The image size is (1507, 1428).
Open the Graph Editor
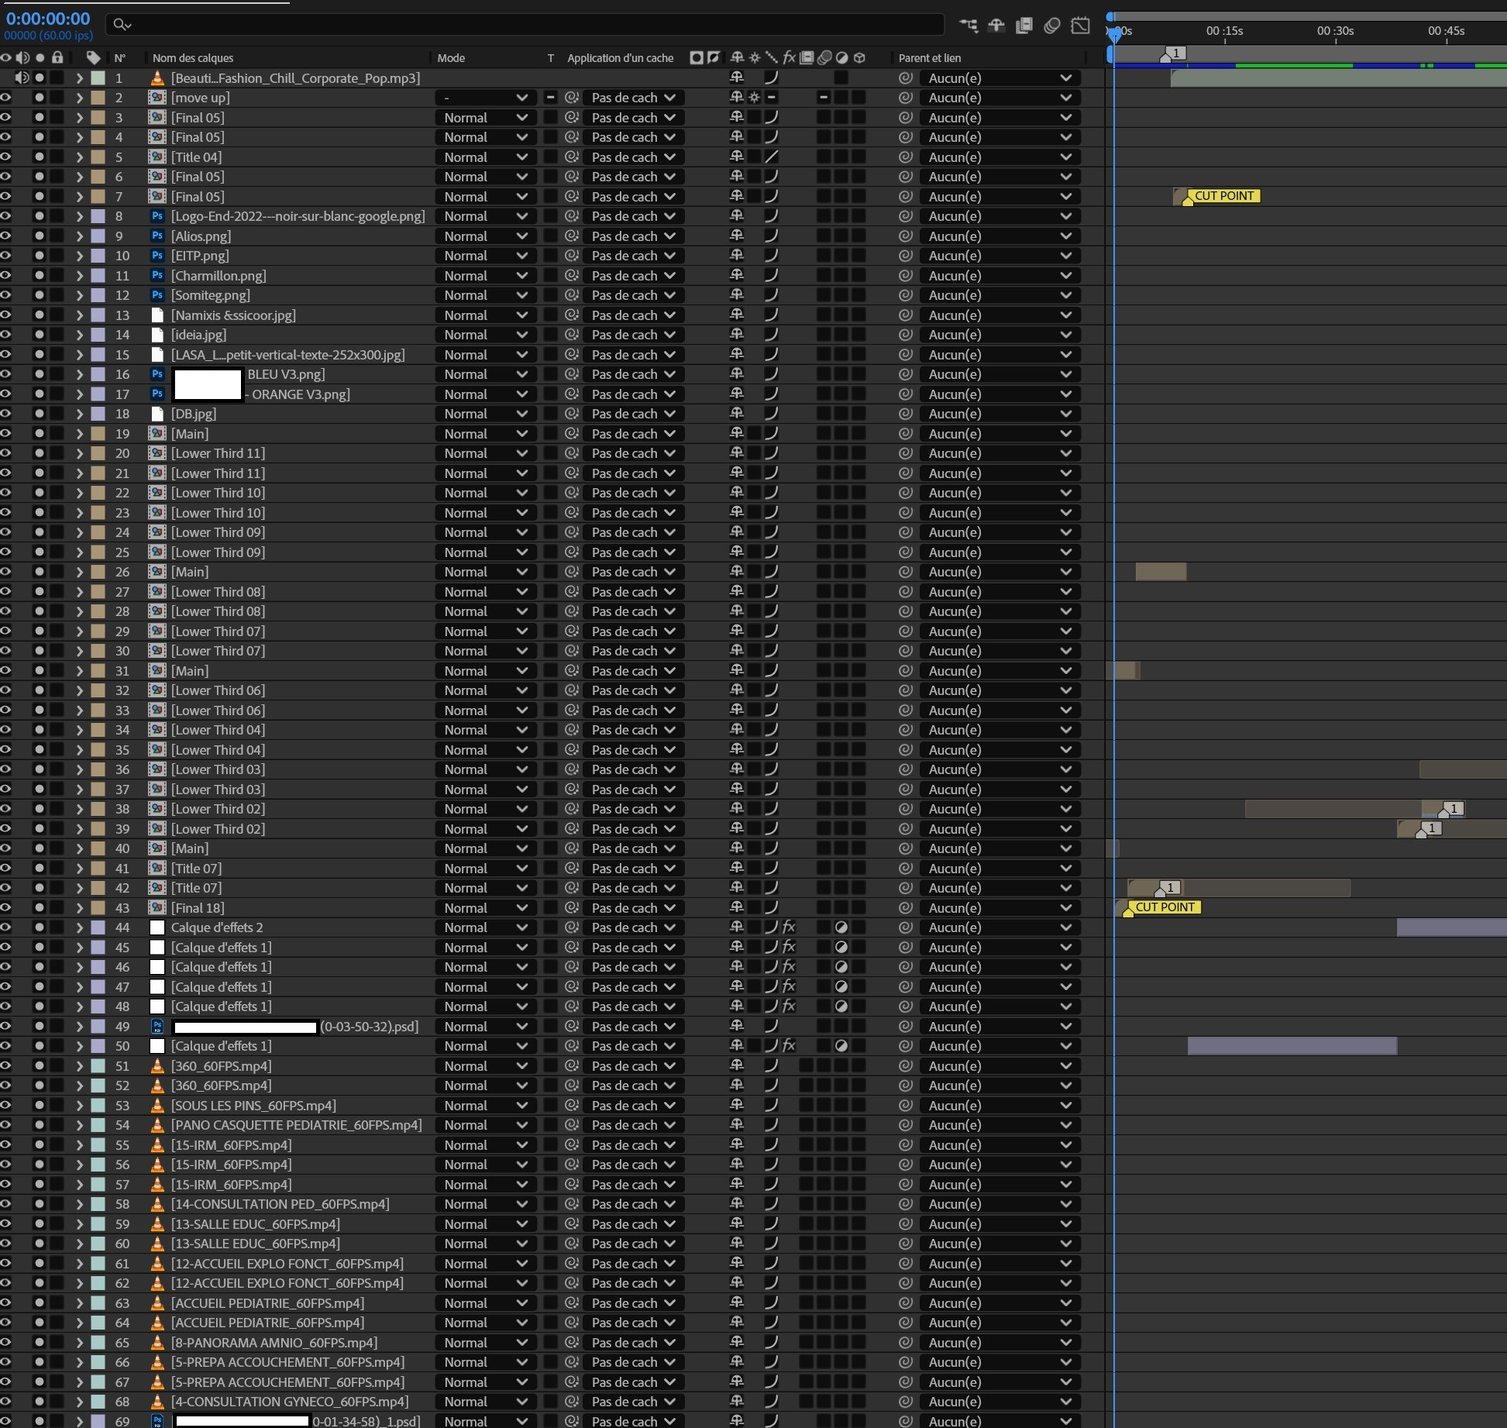[1080, 26]
